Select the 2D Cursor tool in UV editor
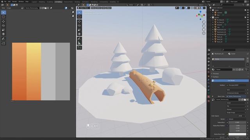 point(4,17)
